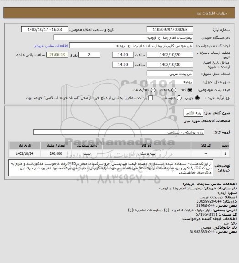Click the item name cell پنبه پزشکی

pos(146,153)
